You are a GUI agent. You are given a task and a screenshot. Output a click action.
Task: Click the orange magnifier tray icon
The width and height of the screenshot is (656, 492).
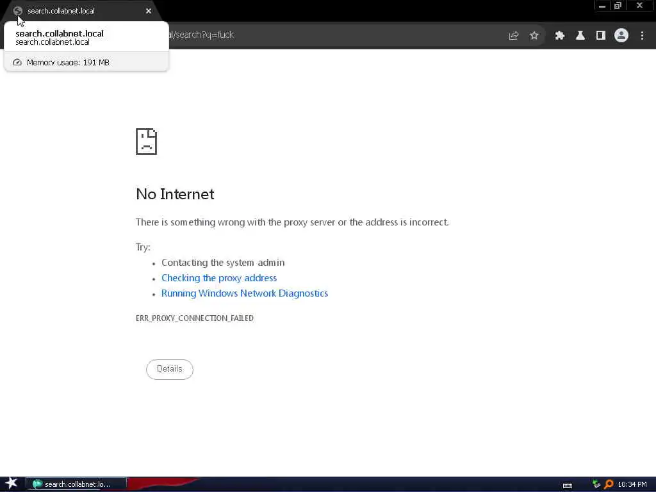pos(609,484)
